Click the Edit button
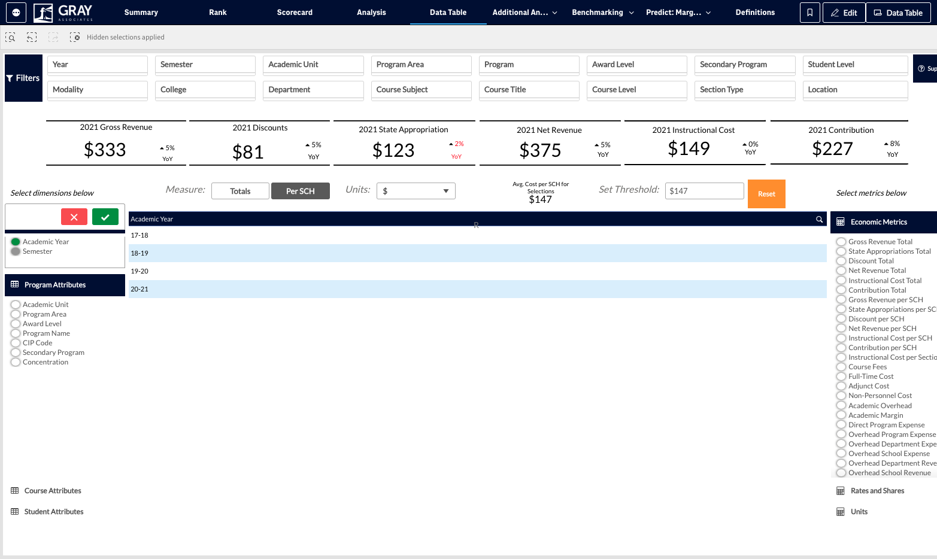The height and width of the screenshot is (559, 937). click(x=844, y=13)
